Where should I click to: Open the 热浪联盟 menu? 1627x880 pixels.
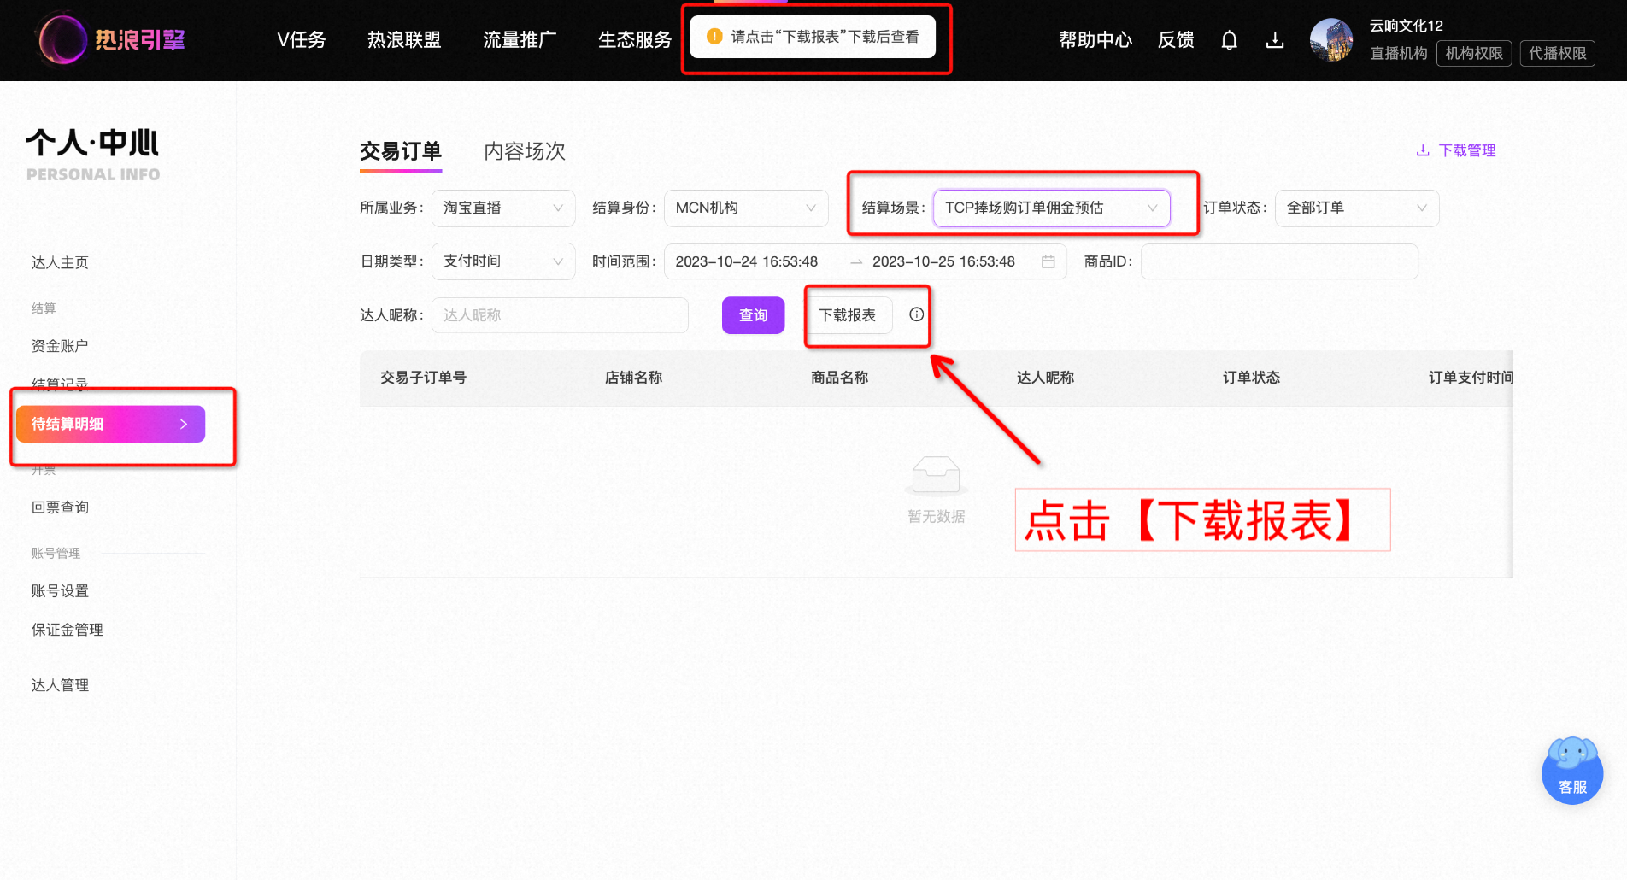(x=404, y=40)
